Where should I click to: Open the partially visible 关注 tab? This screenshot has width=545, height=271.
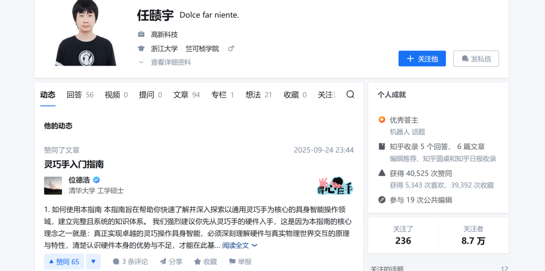point(326,94)
